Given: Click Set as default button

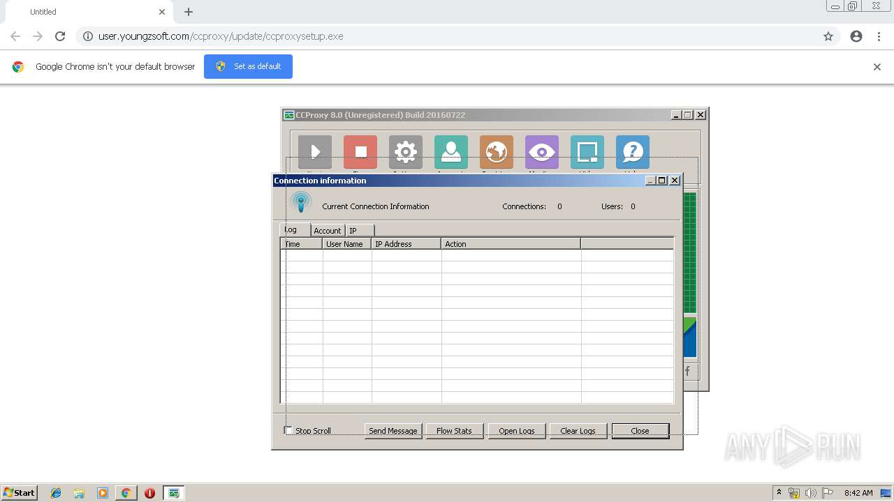Looking at the screenshot, I should (x=248, y=67).
